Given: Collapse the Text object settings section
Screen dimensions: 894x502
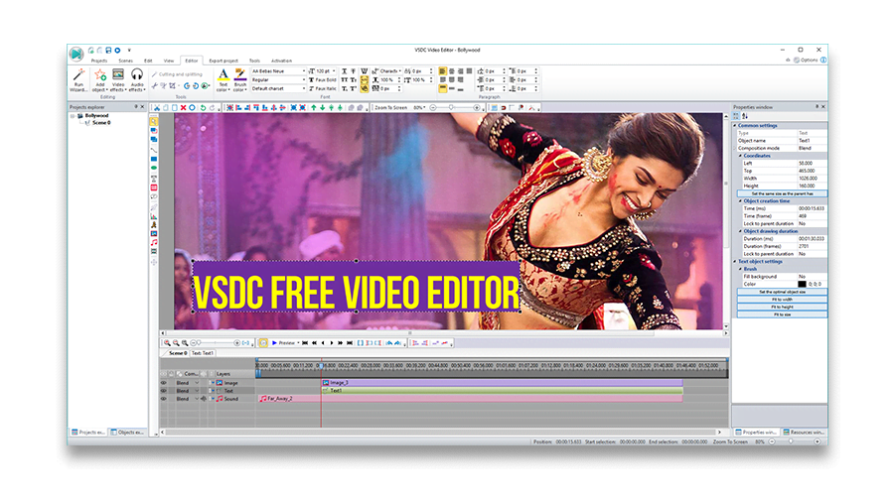Looking at the screenshot, I should coord(735,261).
